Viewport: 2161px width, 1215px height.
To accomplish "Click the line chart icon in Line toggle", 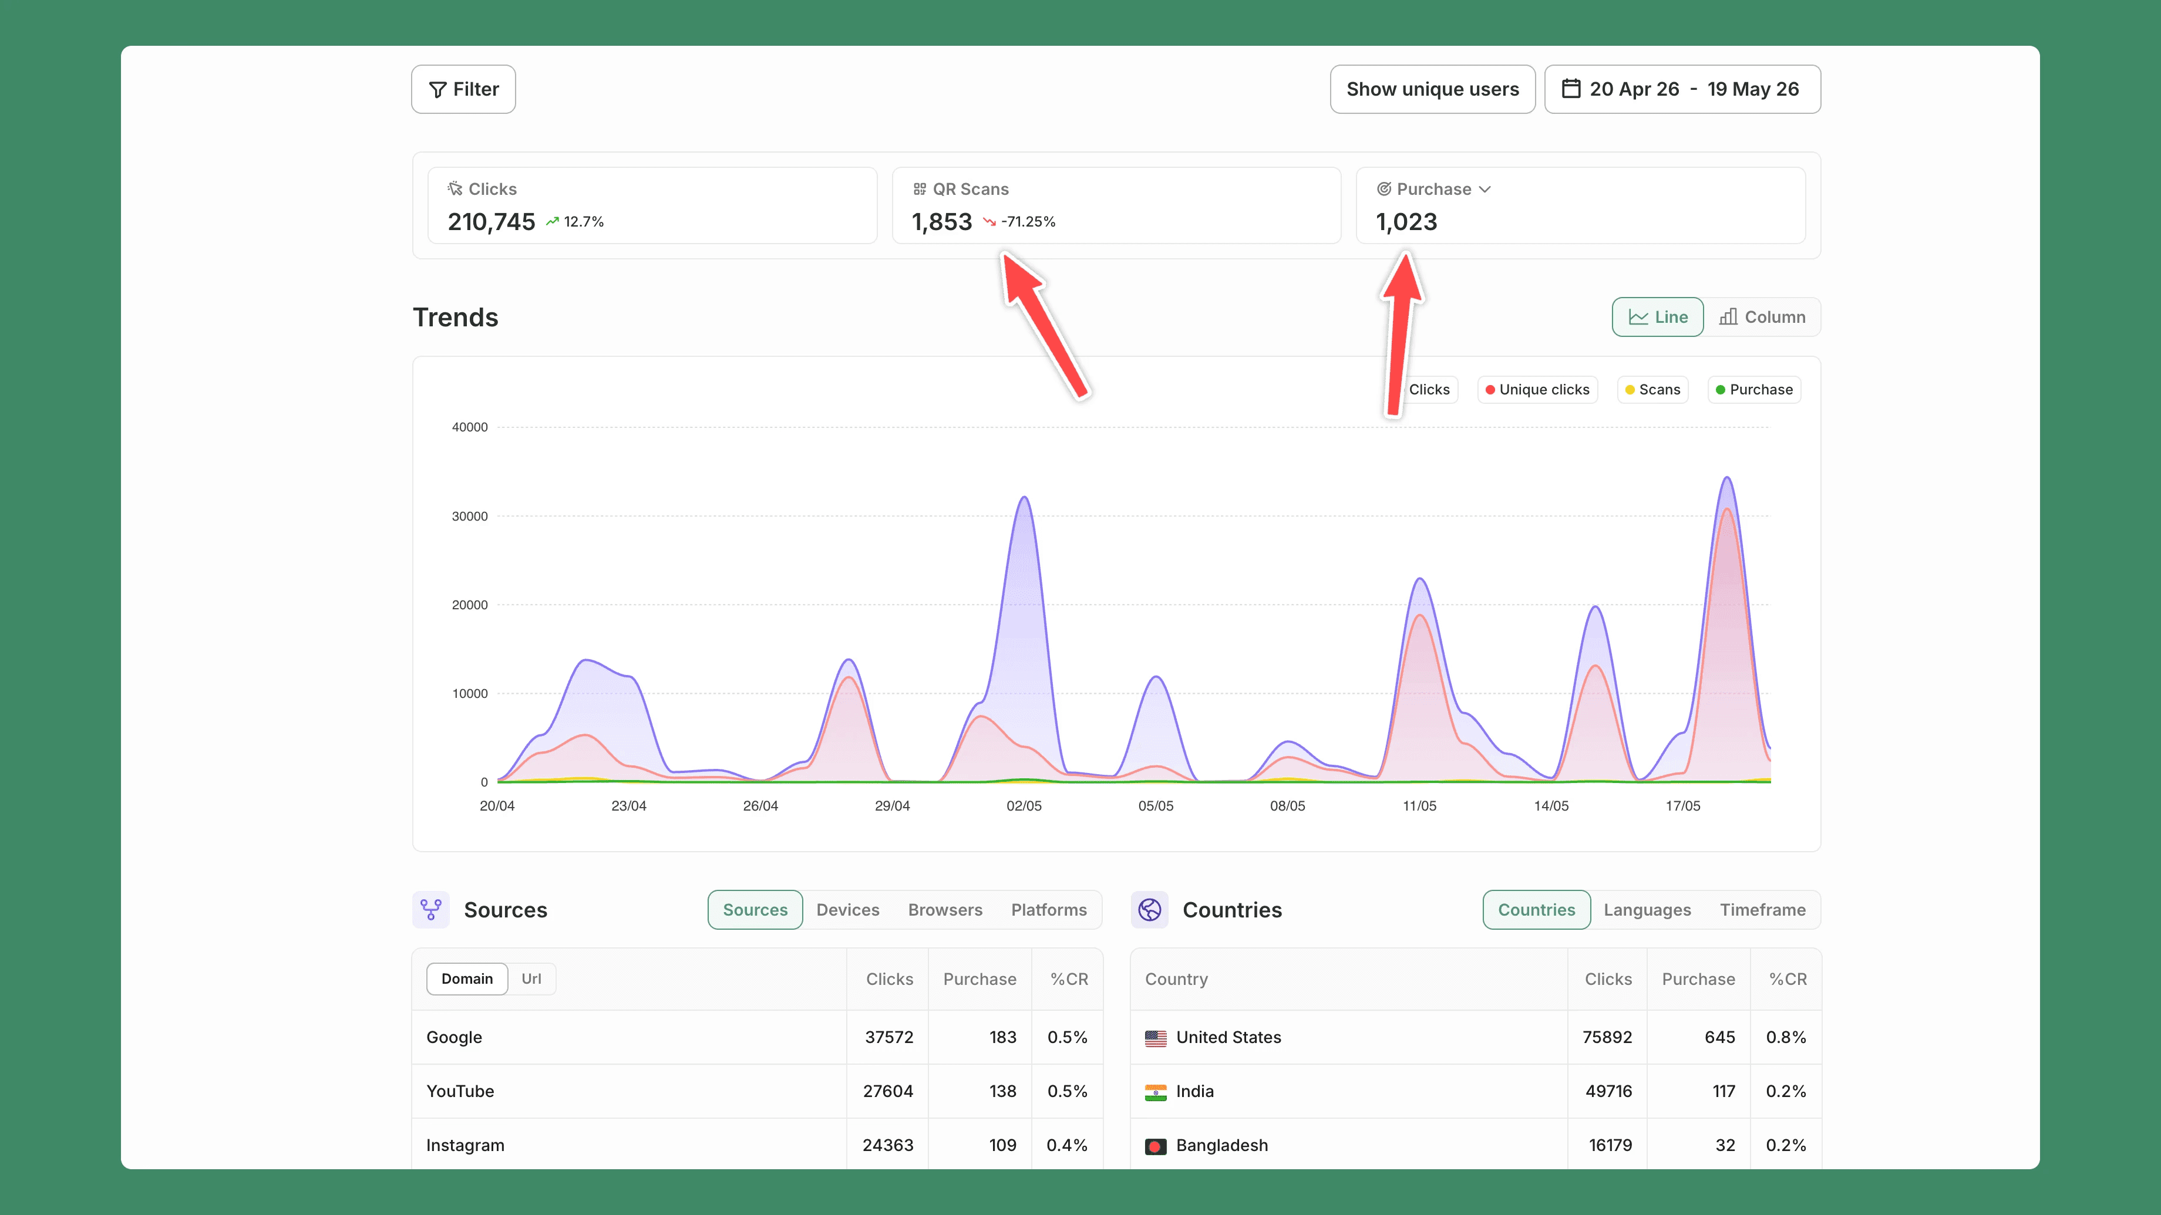I will click(x=1638, y=317).
